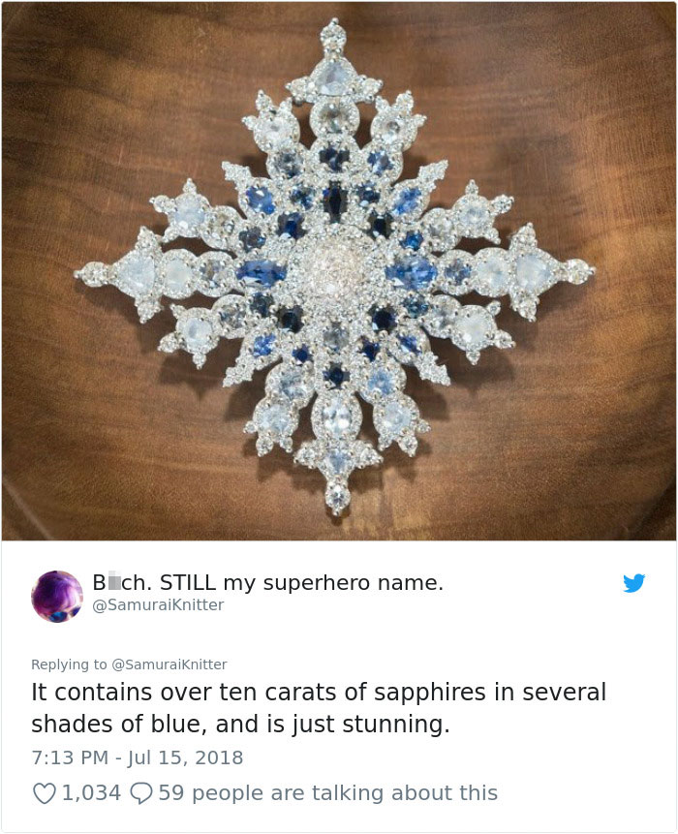The image size is (678, 834).
Task: Click the blurred letters in the display name
Action: [113, 583]
